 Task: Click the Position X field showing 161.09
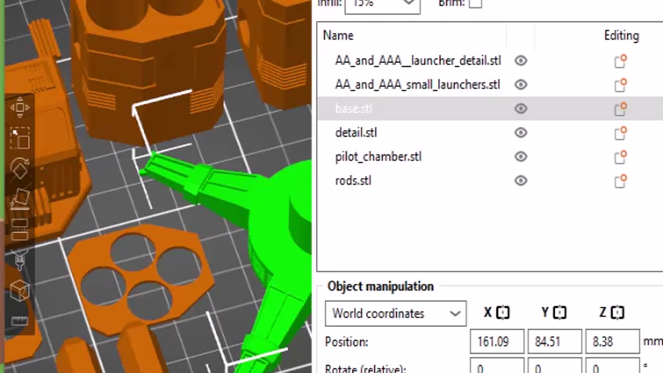tap(497, 342)
